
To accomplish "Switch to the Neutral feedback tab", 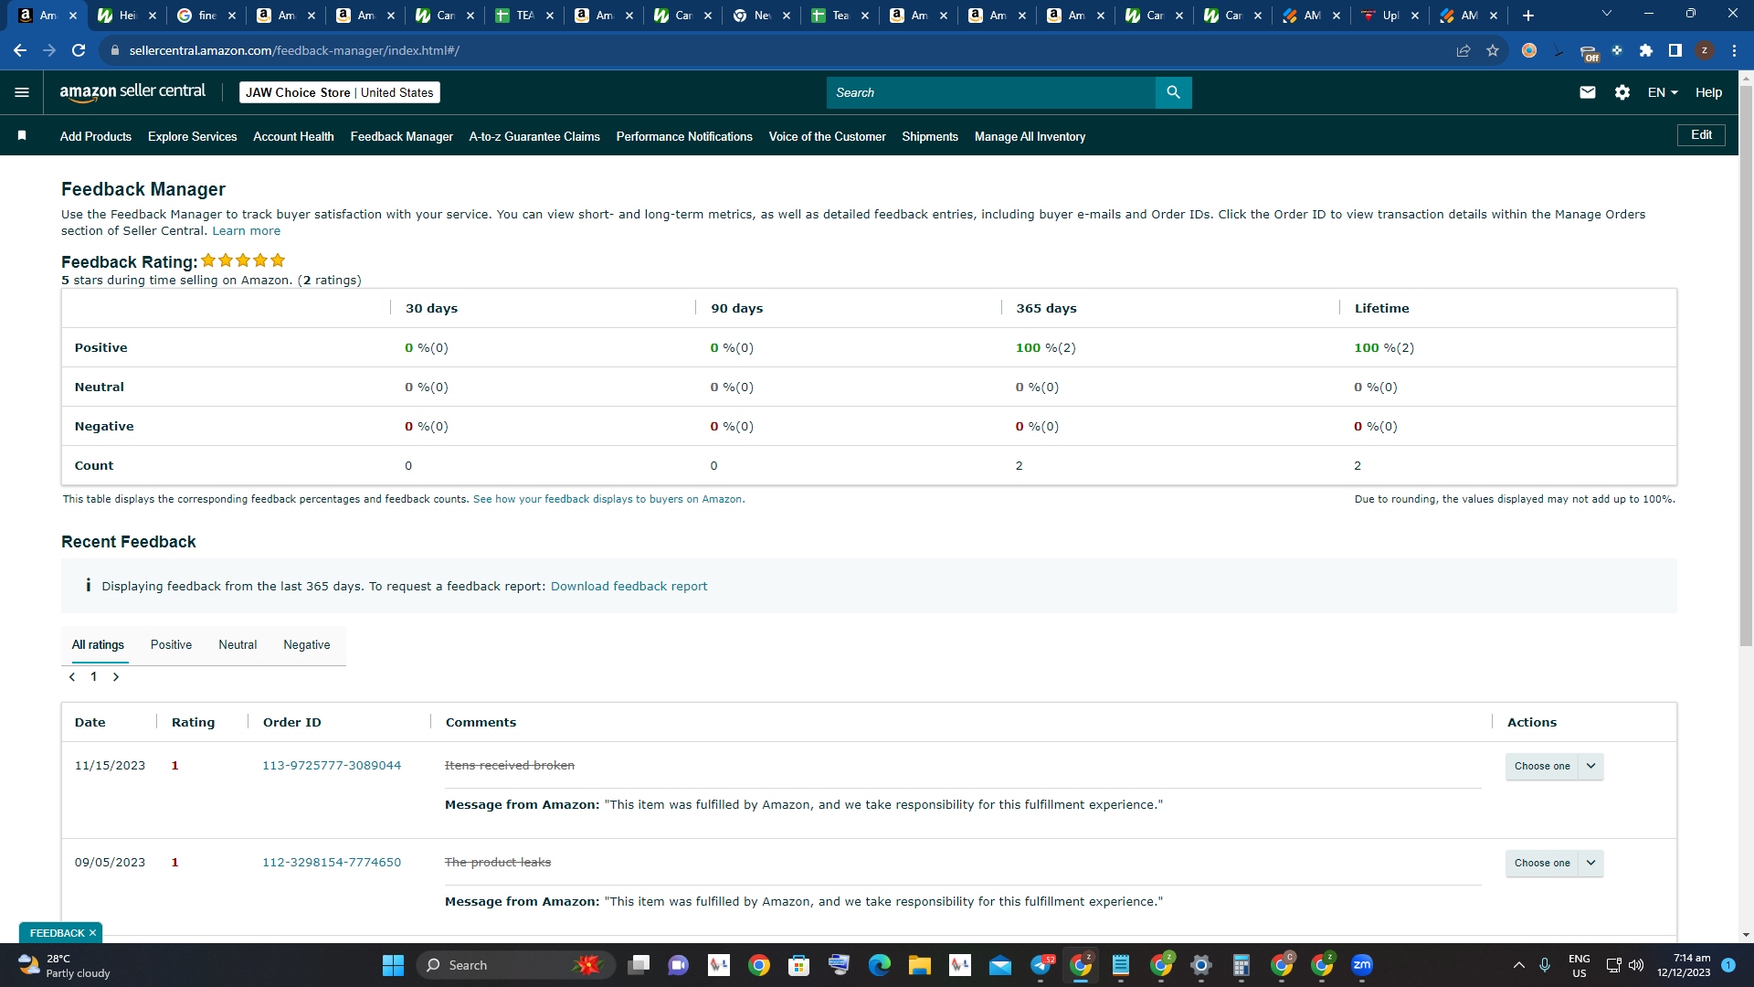I will pyautogui.click(x=238, y=645).
